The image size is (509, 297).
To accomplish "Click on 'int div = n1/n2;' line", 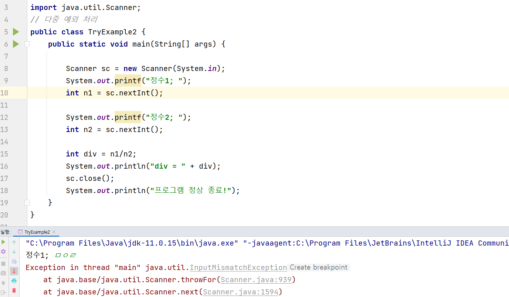I will pos(101,154).
